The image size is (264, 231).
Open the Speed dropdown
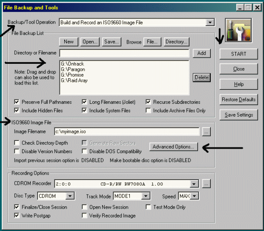[x=194, y=196]
